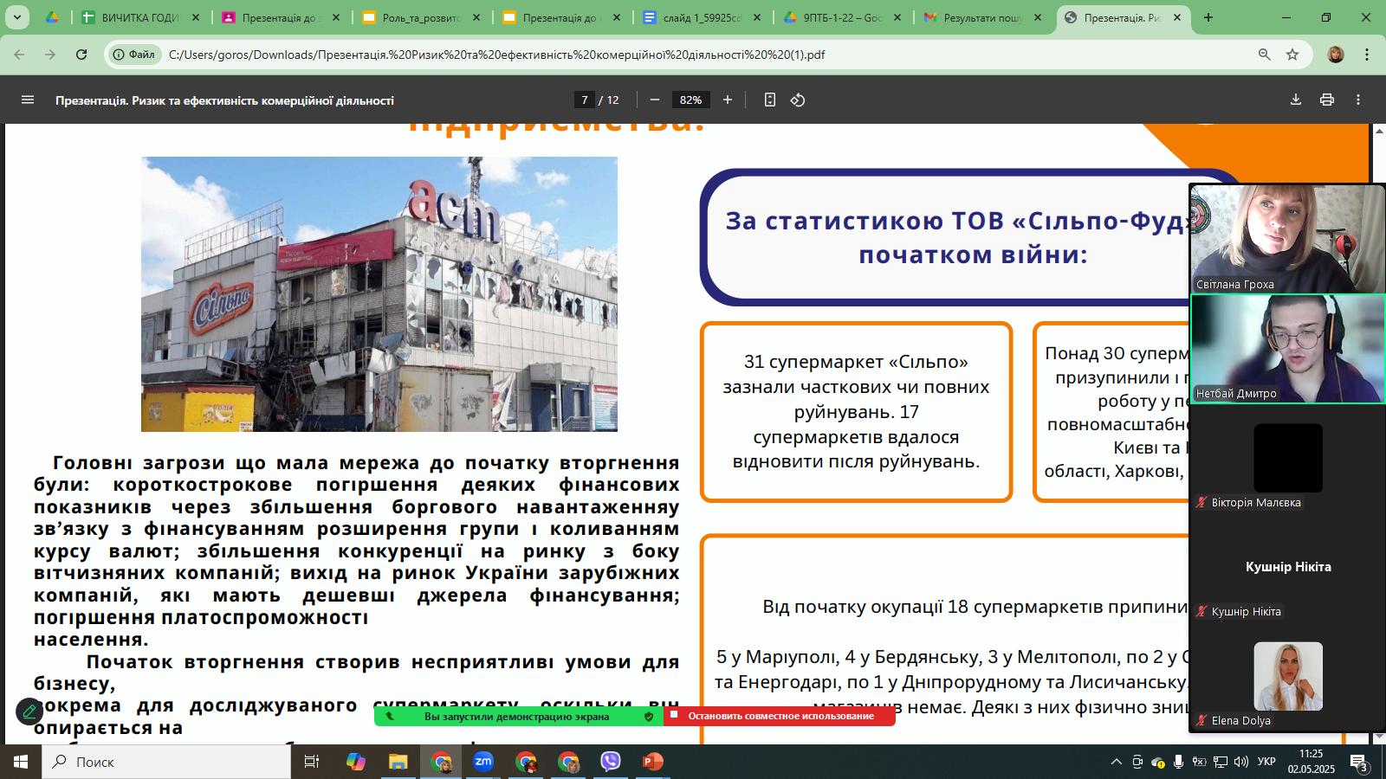The height and width of the screenshot is (779, 1386).
Task: Close the ВИЧИТКА ГОДИ tab
Action: tap(196, 17)
